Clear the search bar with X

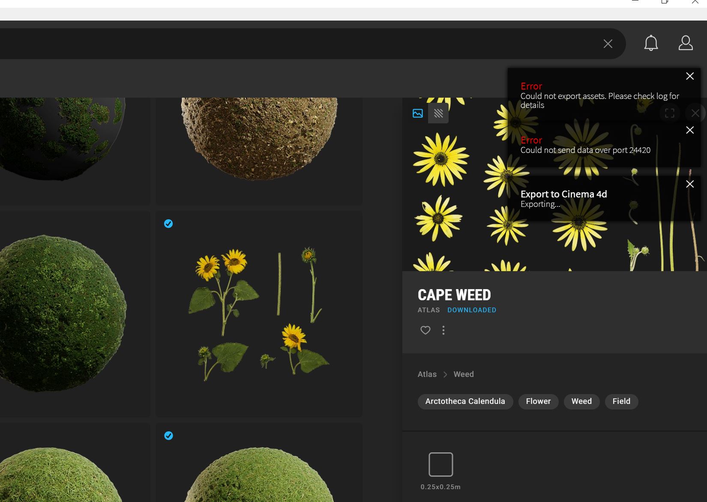point(608,44)
